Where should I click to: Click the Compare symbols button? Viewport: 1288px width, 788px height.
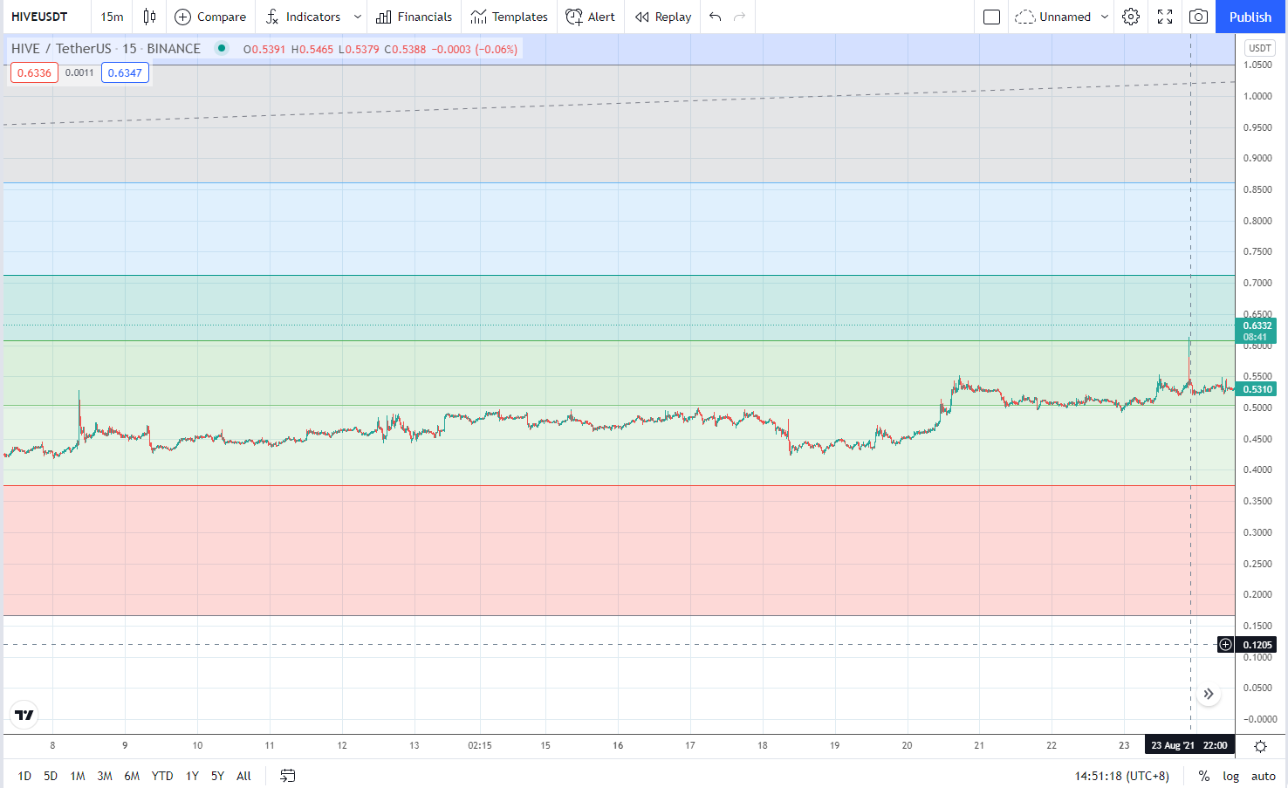[210, 17]
